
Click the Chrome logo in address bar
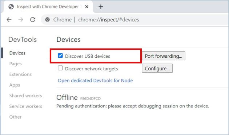coord(47,20)
